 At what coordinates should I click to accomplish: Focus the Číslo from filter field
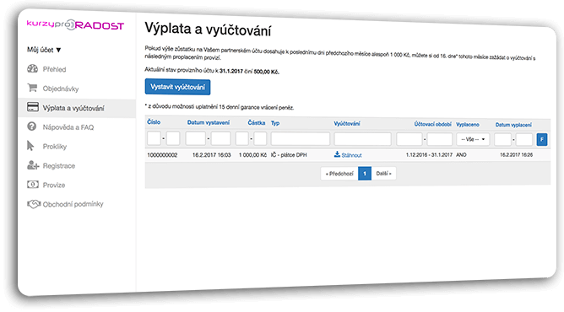(x=154, y=138)
